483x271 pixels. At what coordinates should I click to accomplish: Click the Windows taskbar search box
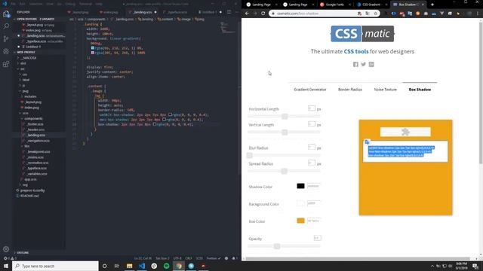tap(55, 266)
